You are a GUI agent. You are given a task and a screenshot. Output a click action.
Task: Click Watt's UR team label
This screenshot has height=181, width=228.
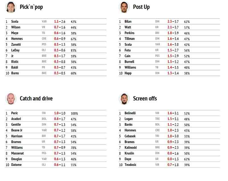pos(157,27)
